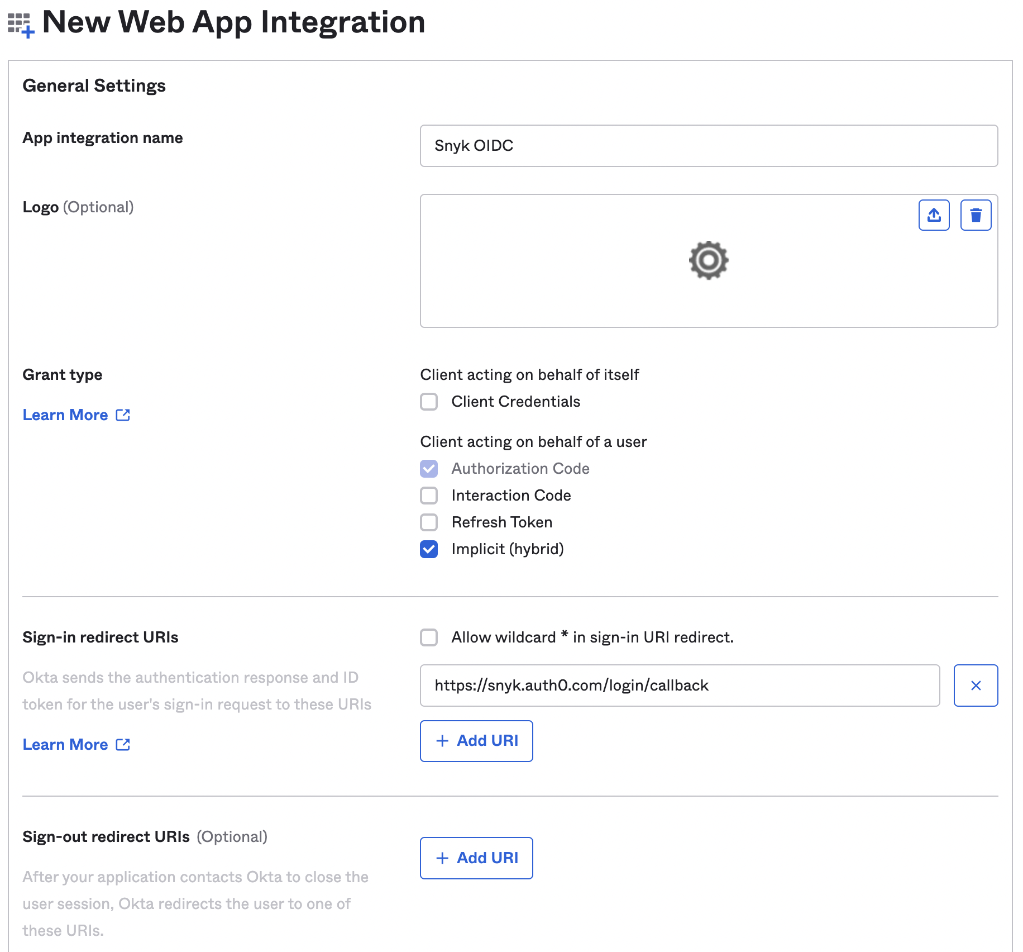Uncheck the Implicit (hybrid) checkbox
Screen dimensions: 1023x952
coord(429,549)
